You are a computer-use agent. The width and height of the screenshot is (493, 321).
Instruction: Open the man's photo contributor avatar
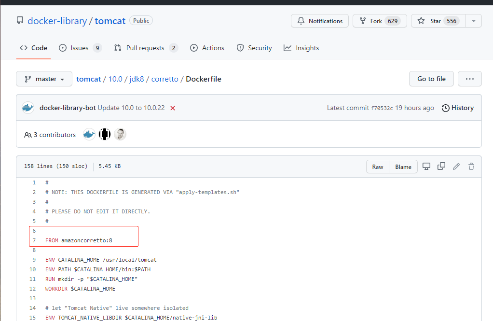pyautogui.click(x=120, y=134)
